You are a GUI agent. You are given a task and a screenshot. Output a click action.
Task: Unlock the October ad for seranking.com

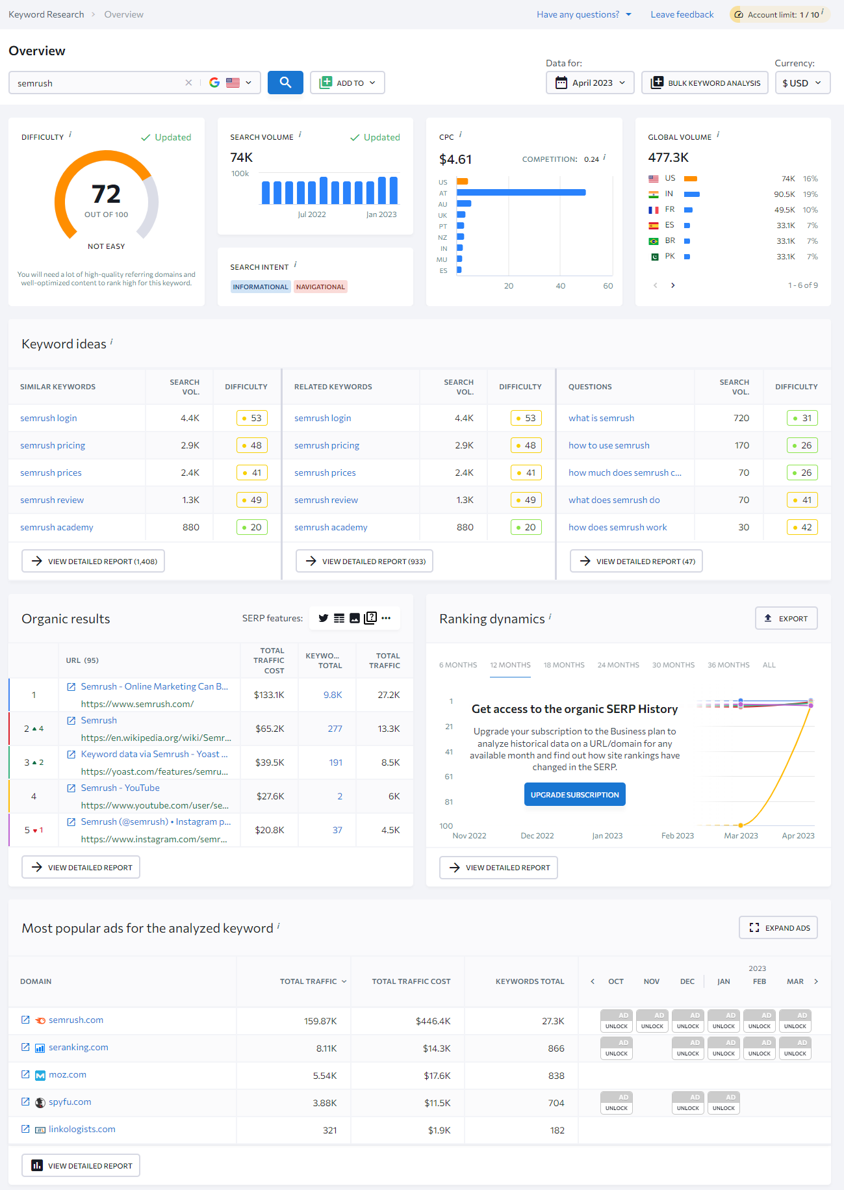click(x=616, y=1048)
